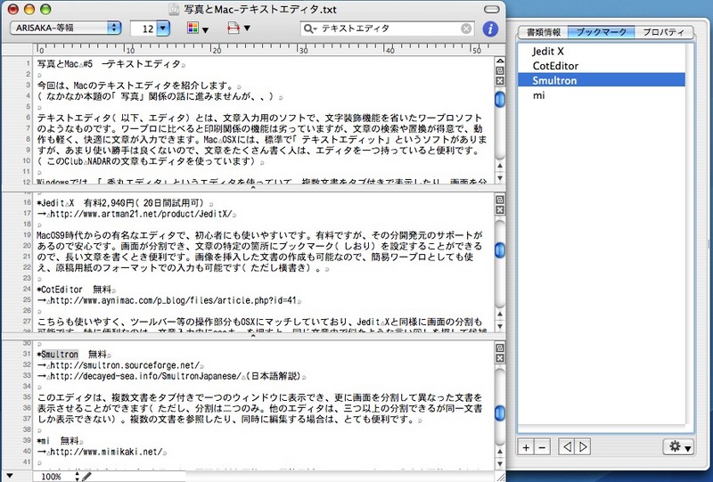The height and width of the screenshot is (482, 713).
Task: Click the 100% zoom value in status bar
Action: pyautogui.click(x=51, y=476)
